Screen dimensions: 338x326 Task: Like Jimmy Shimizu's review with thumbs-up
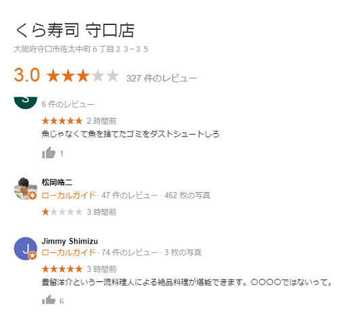click(x=49, y=300)
